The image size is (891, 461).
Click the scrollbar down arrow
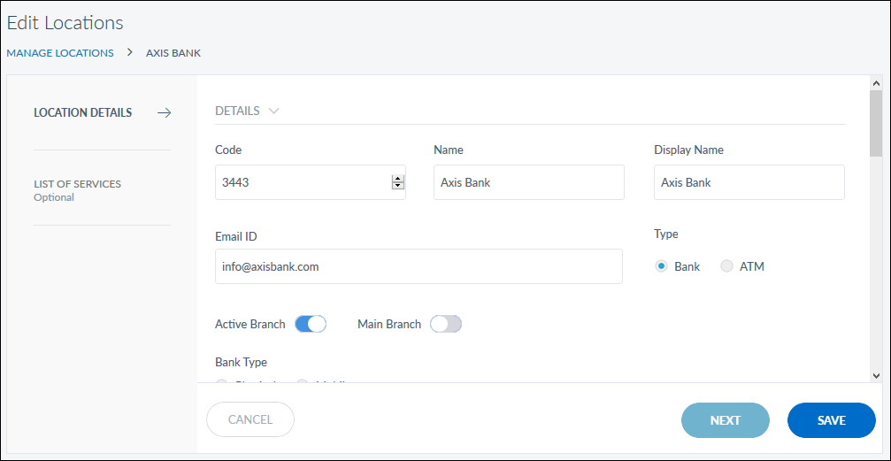click(876, 375)
